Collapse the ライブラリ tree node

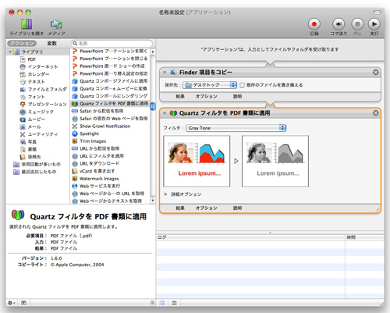pos(10,52)
